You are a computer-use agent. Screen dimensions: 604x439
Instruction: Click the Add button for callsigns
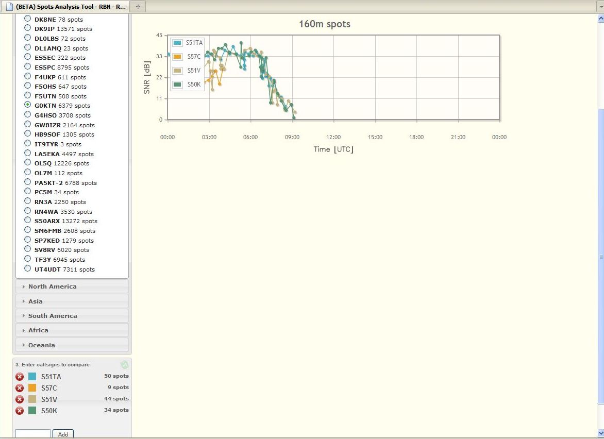pos(63,434)
